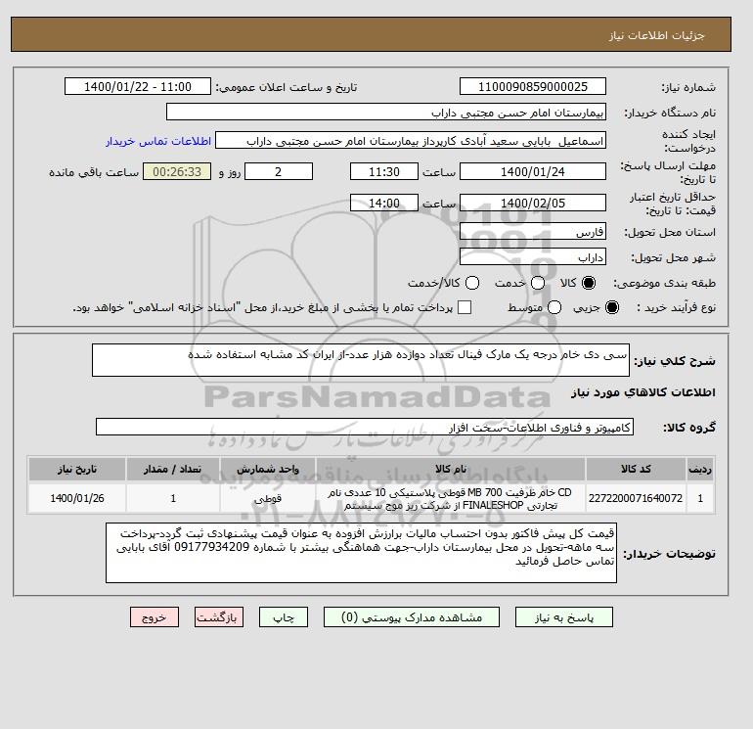Click the خروج exit button
This screenshot has width=753, height=729.
click(x=155, y=617)
